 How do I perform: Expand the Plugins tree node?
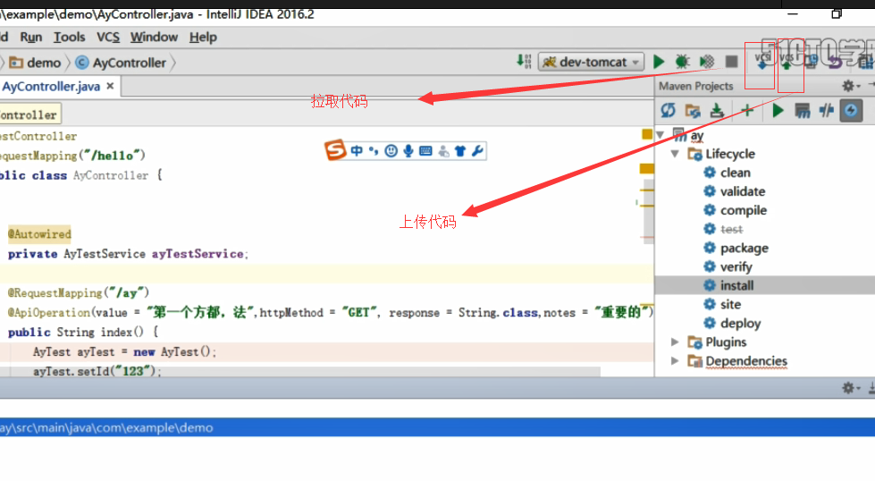click(675, 342)
